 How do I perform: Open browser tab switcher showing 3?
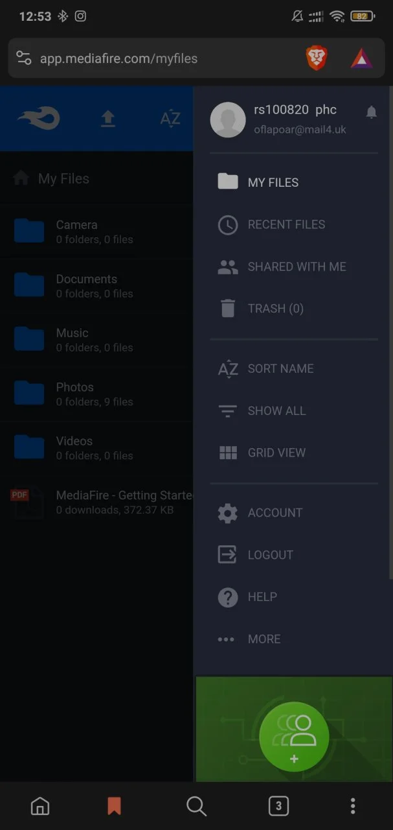(x=278, y=806)
